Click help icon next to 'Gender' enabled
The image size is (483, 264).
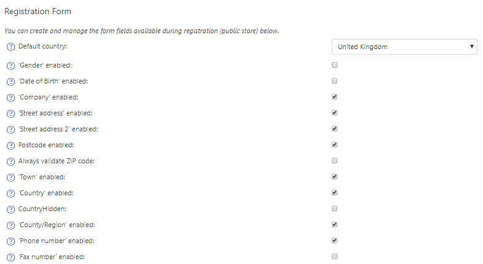11,66
